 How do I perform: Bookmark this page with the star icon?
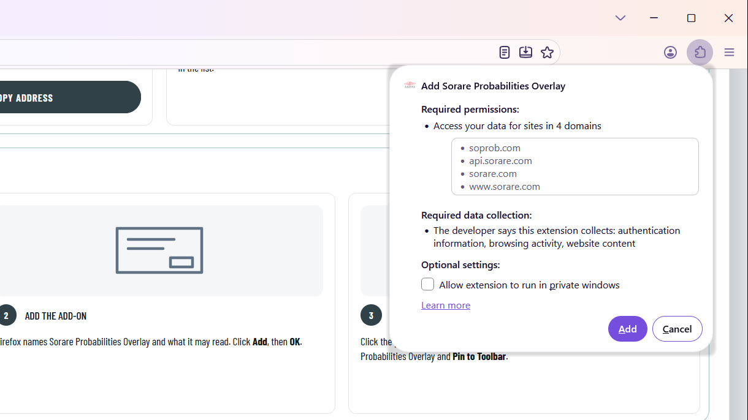547,53
